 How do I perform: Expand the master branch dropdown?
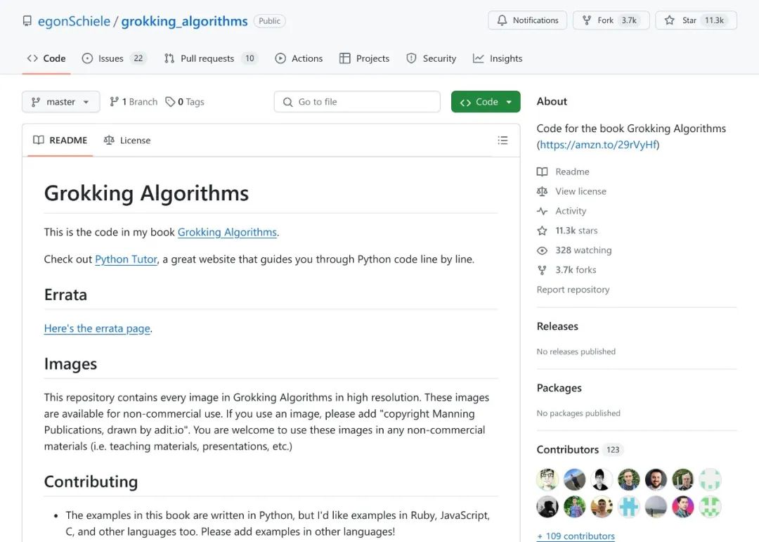pos(61,102)
